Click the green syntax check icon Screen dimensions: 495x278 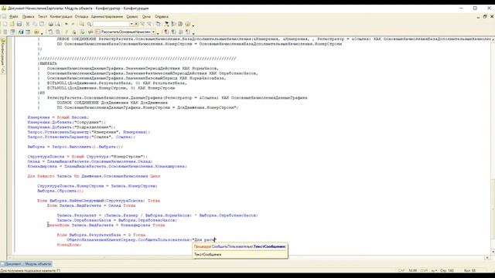pyautogui.click(x=83, y=32)
